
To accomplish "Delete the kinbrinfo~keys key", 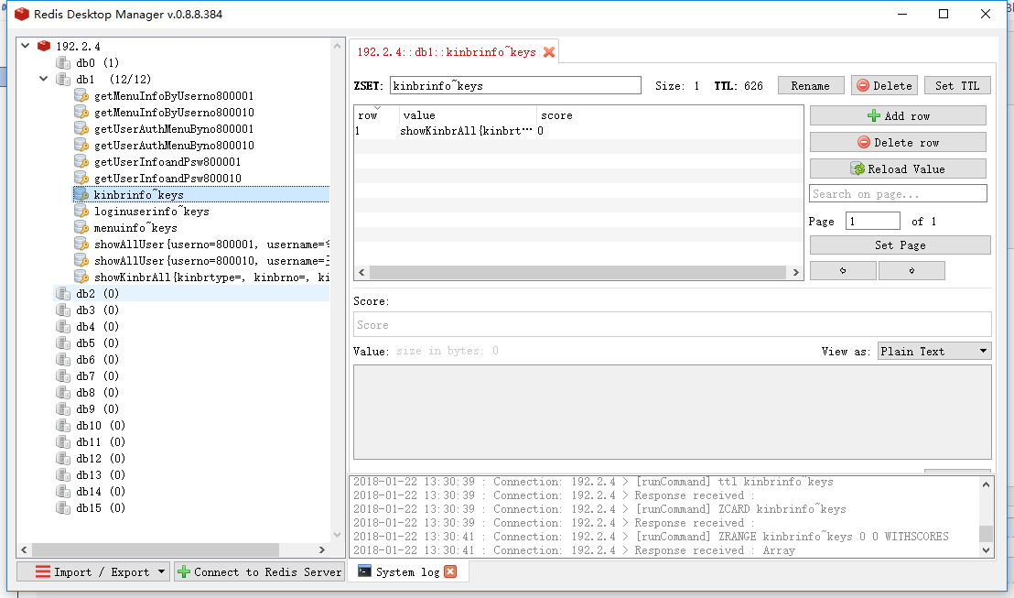I will tap(885, 85).
